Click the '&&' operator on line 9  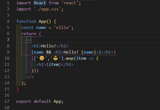point(49,52)
